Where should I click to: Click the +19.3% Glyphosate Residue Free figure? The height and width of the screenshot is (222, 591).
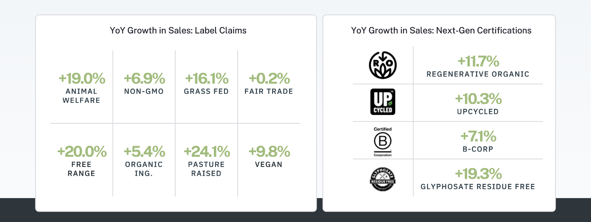[x=478, y=174]
